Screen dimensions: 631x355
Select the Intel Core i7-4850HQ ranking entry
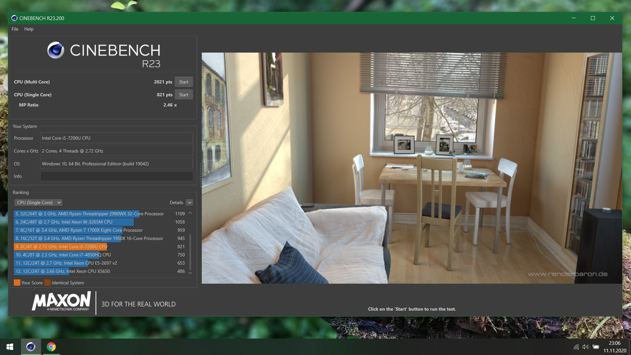tap(63, 255)
